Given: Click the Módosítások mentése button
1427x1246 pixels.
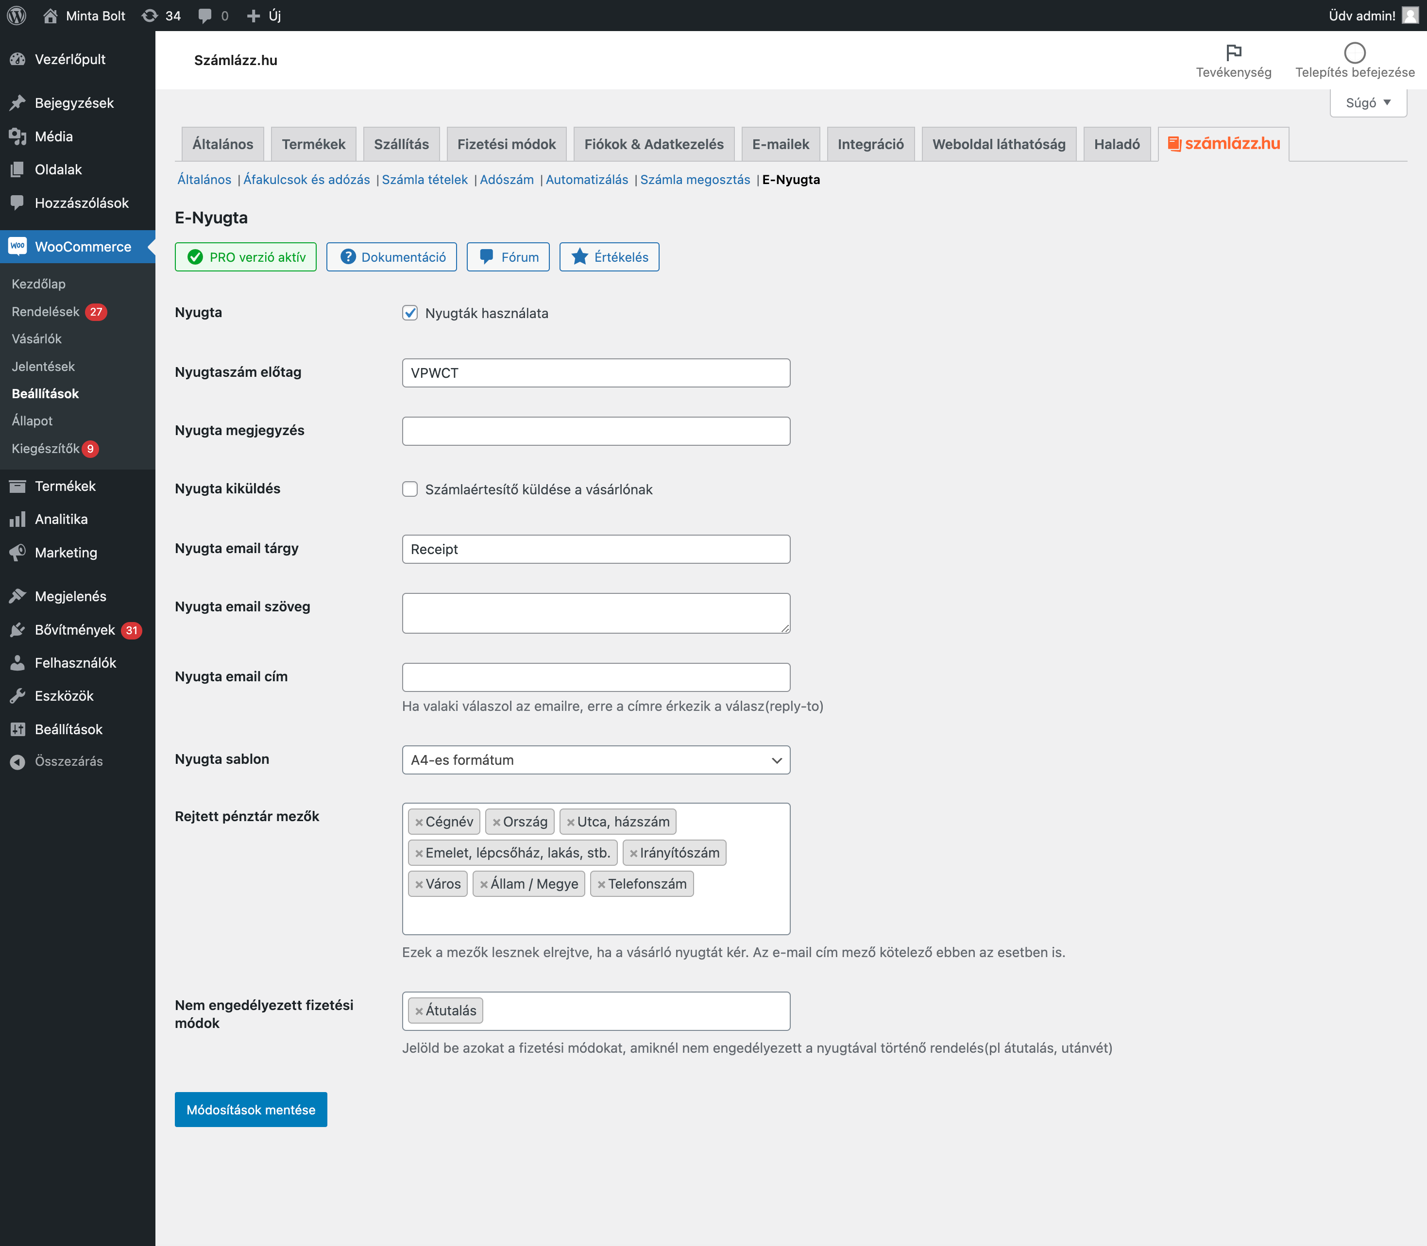Looking at the screenshot, I should (x=251, y=1110).
